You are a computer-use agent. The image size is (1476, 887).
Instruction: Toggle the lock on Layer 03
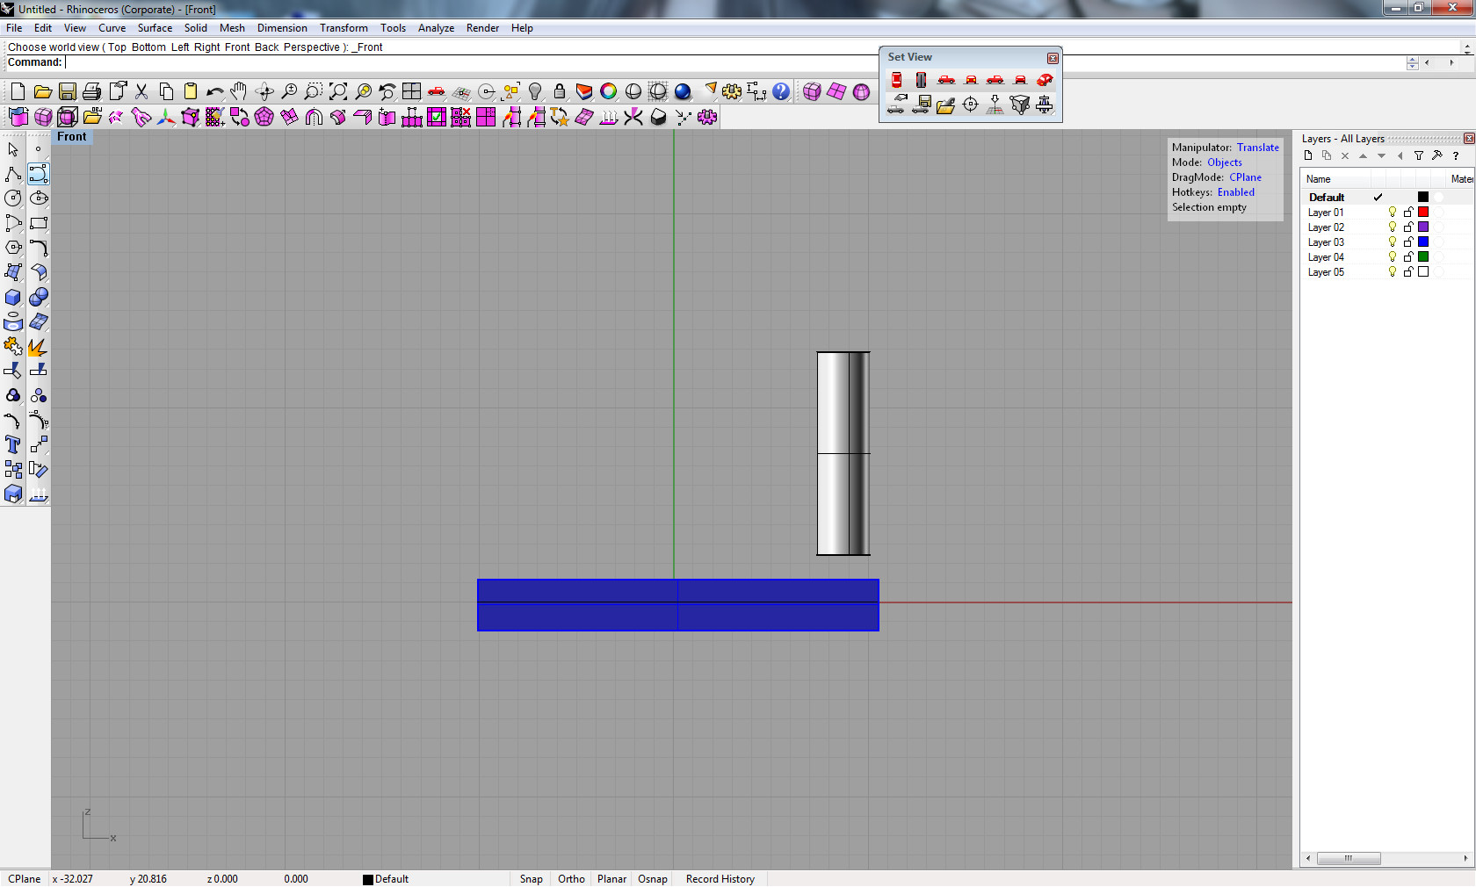pyautogui.click(x=1407, y=242)
